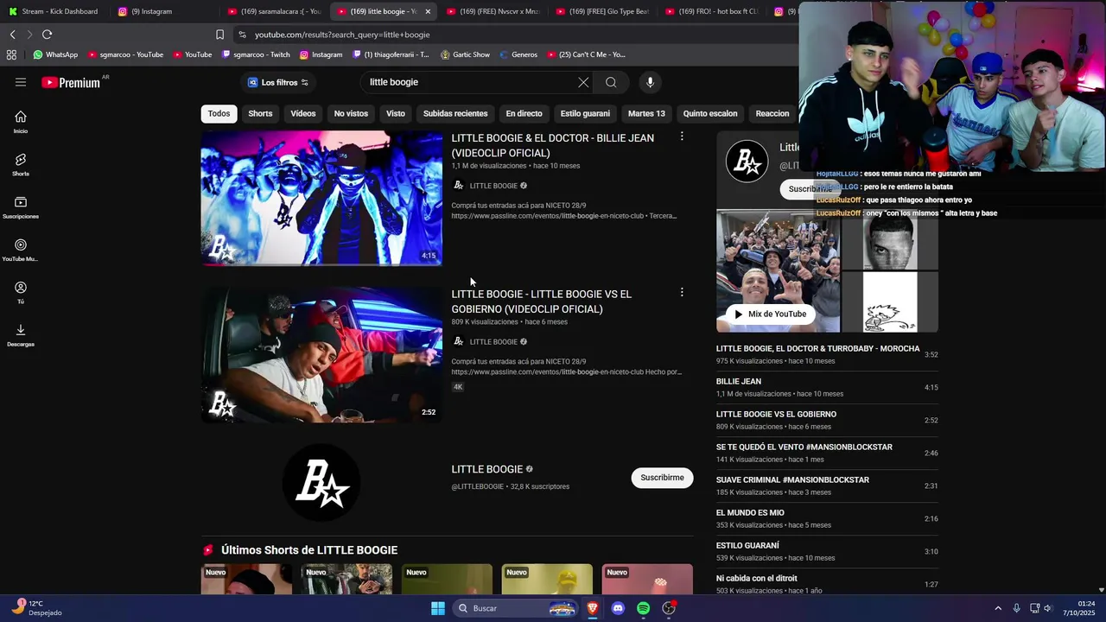Open the sgmarcoo - Twitch bookmark
Viewport: 1106px width, 622px height.
click(x=255, y=54)
